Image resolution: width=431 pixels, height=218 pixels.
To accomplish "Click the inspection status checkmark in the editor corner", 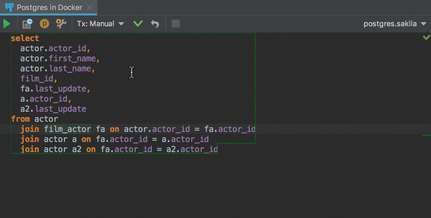I will click(x=426, y=37).
